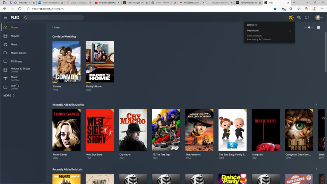Click the TIDAL logo icon
Image resolution: width=327 pixels, height=184 pixels.
pos(6,78)
